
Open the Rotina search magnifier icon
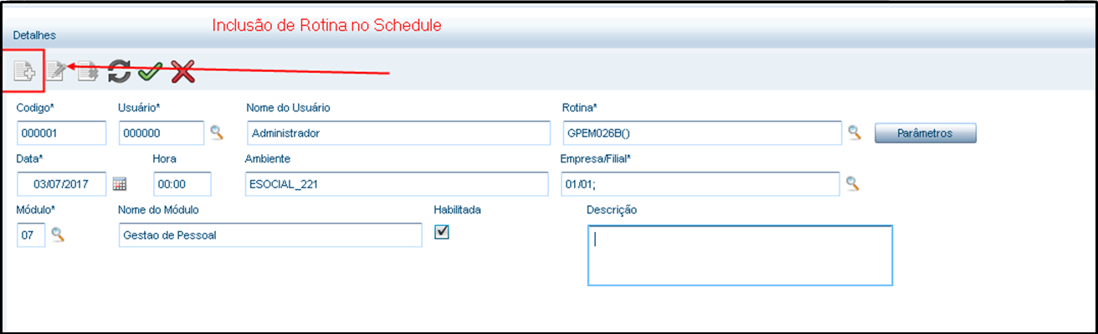[x=854, y=132]
